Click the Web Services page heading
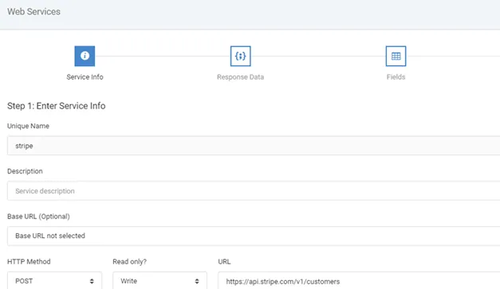 pyautogui.click(x=33, y=12)
